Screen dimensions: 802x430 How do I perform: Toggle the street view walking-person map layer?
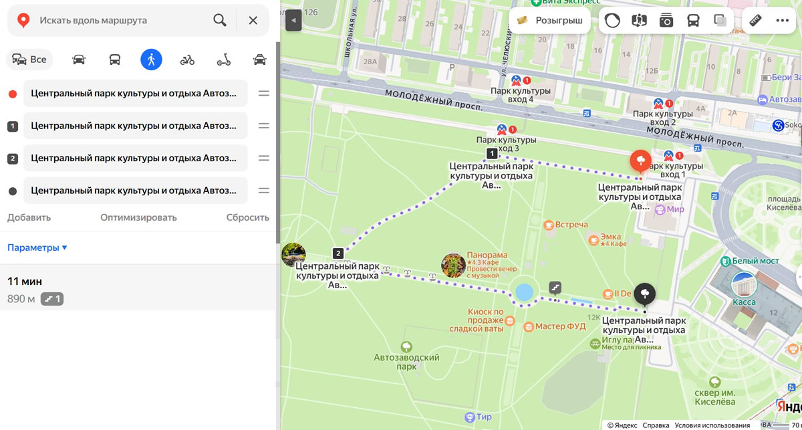coord(640,20)
